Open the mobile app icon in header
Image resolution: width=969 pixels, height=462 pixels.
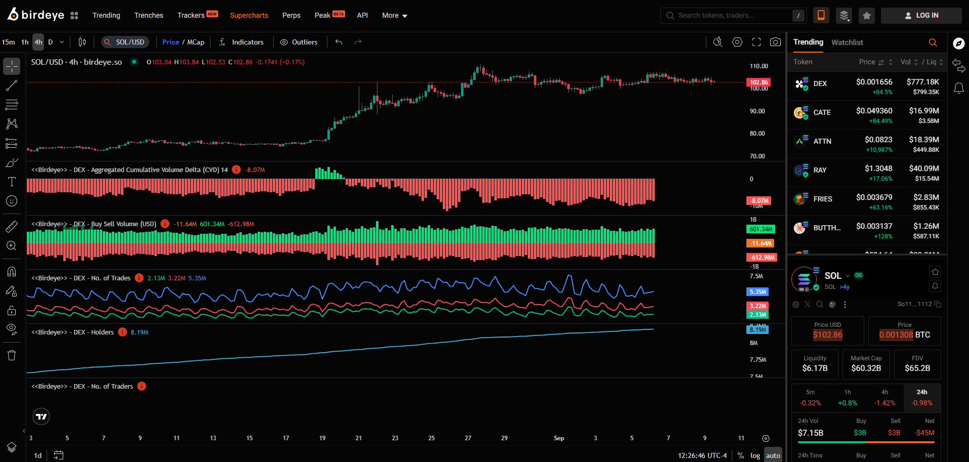(x=821, y=16)
